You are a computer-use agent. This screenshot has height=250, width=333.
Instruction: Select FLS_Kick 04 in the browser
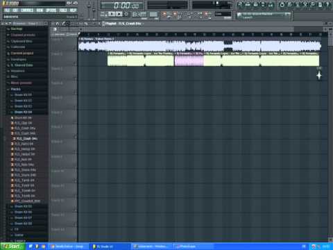[x=23, y=160]
